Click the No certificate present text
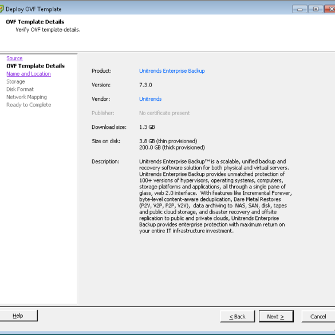The width and height of the screenshot is (335, 335). 164,113
